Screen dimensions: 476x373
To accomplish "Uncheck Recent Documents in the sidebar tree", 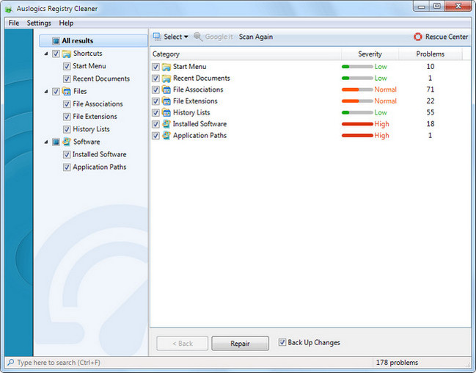I will click(67, 79).
